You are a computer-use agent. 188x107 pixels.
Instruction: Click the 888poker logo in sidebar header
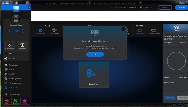[16, 8]
